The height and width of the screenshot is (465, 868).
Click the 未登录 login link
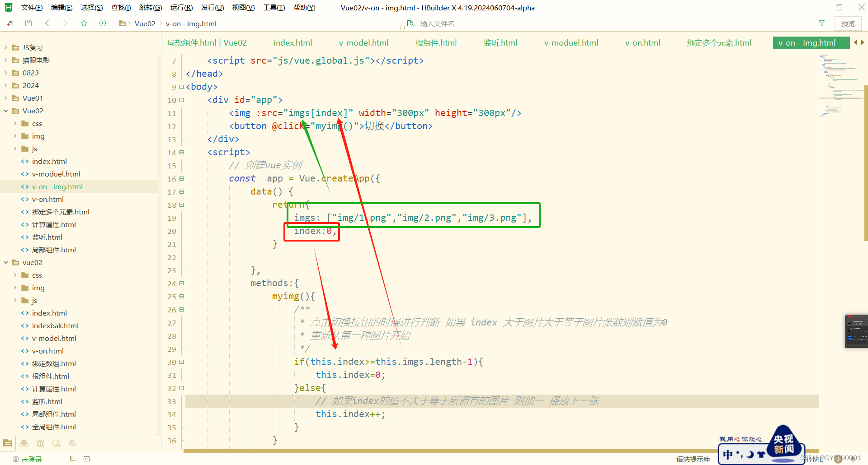coord(32,459)
